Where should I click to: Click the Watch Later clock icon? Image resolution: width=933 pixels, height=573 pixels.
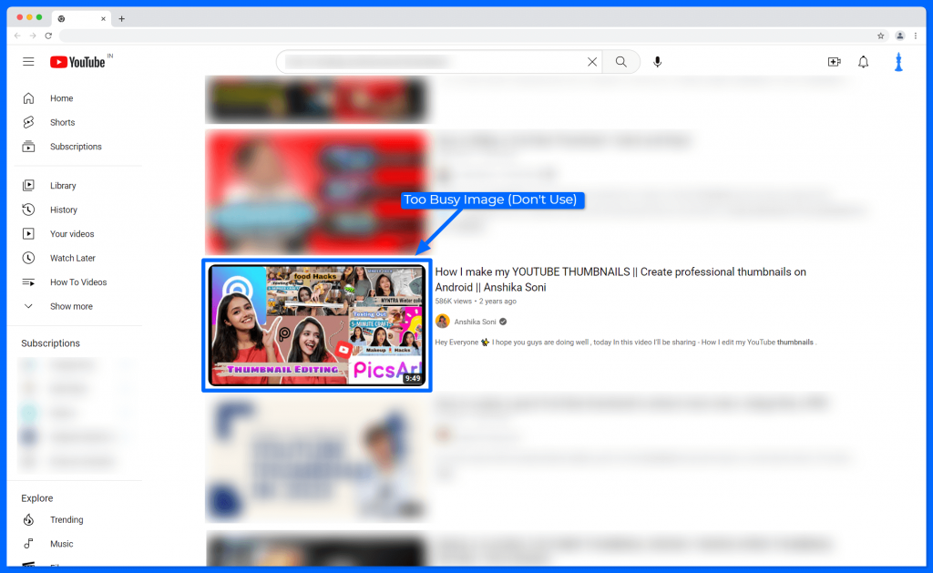(x=28, y=258)
